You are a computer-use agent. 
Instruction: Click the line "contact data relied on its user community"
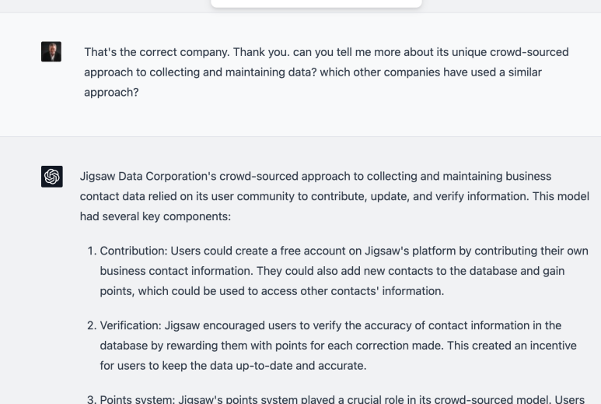334,196
